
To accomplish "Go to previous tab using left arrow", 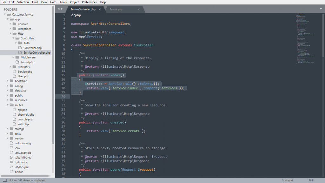I will (x=58, y=9).
